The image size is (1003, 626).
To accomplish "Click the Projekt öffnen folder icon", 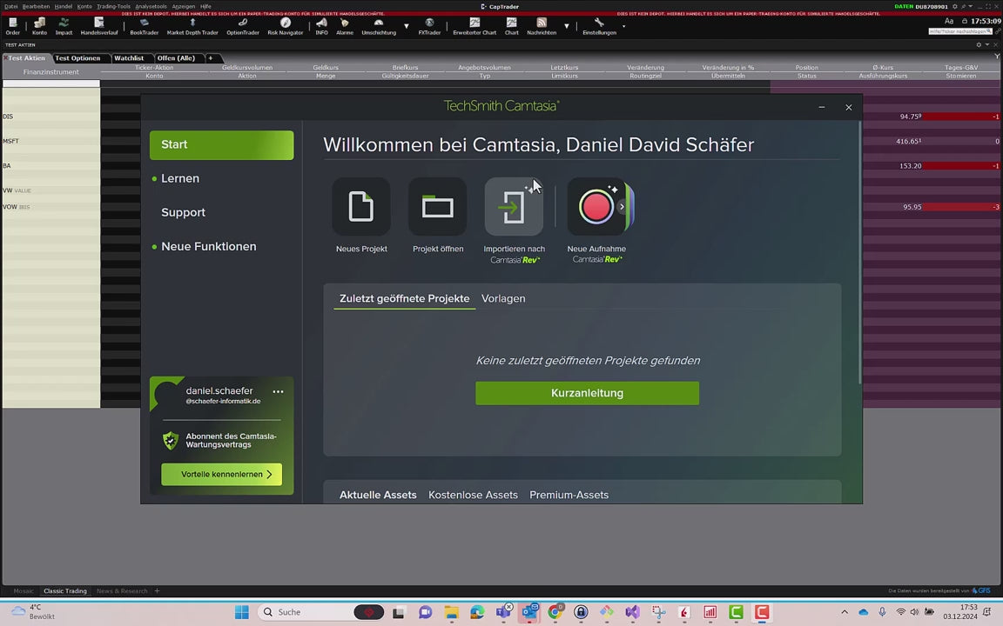I will (x=438, y=207).
